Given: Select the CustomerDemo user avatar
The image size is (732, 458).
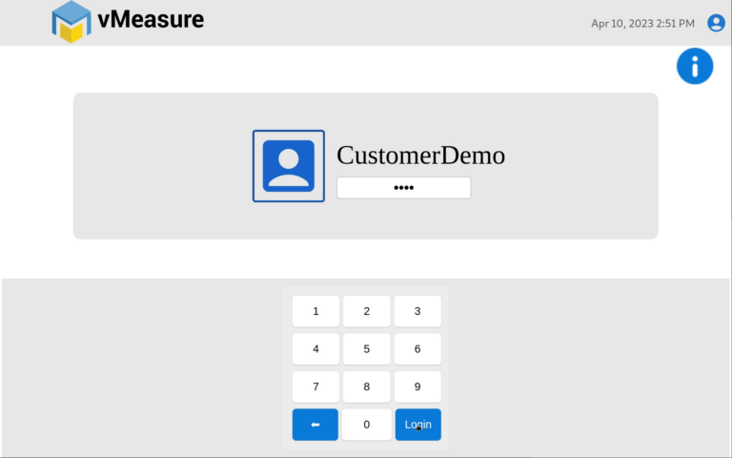Looking at the screenshot, I should coord(289,166).
